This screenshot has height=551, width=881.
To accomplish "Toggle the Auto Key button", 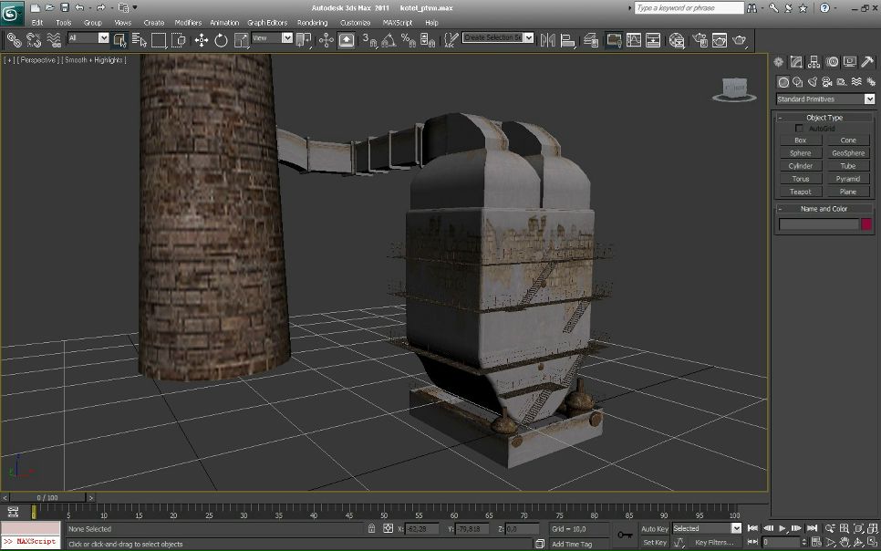I will pyautogui.click(x=654, y=528).
